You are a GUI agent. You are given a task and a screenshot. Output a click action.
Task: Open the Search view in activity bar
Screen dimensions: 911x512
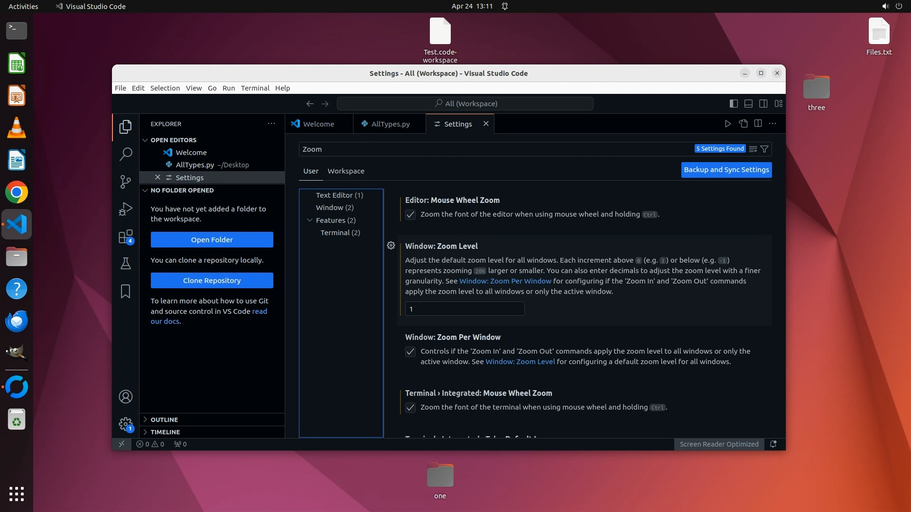coord(125,154)
